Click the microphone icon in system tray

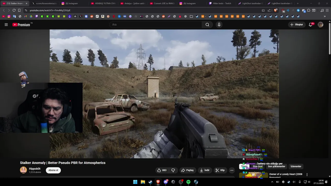point(300,182)
